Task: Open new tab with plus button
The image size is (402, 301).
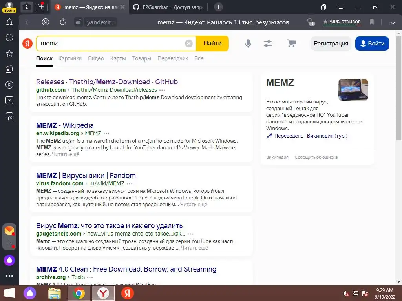Action: pos(218,7)
